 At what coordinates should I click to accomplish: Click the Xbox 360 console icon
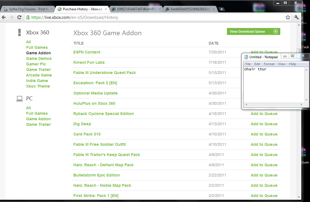tap(19, 32)
